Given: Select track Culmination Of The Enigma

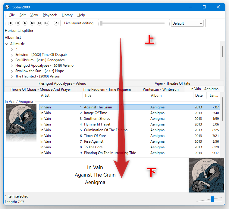Looking at the screenshot, I should [129, 130].
